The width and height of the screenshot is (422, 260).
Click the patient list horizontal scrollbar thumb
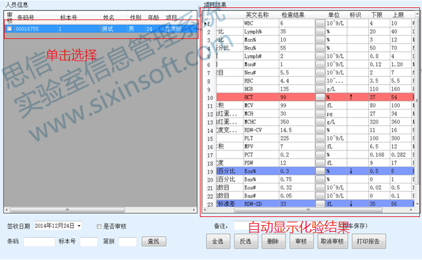[x=67, y=210]
